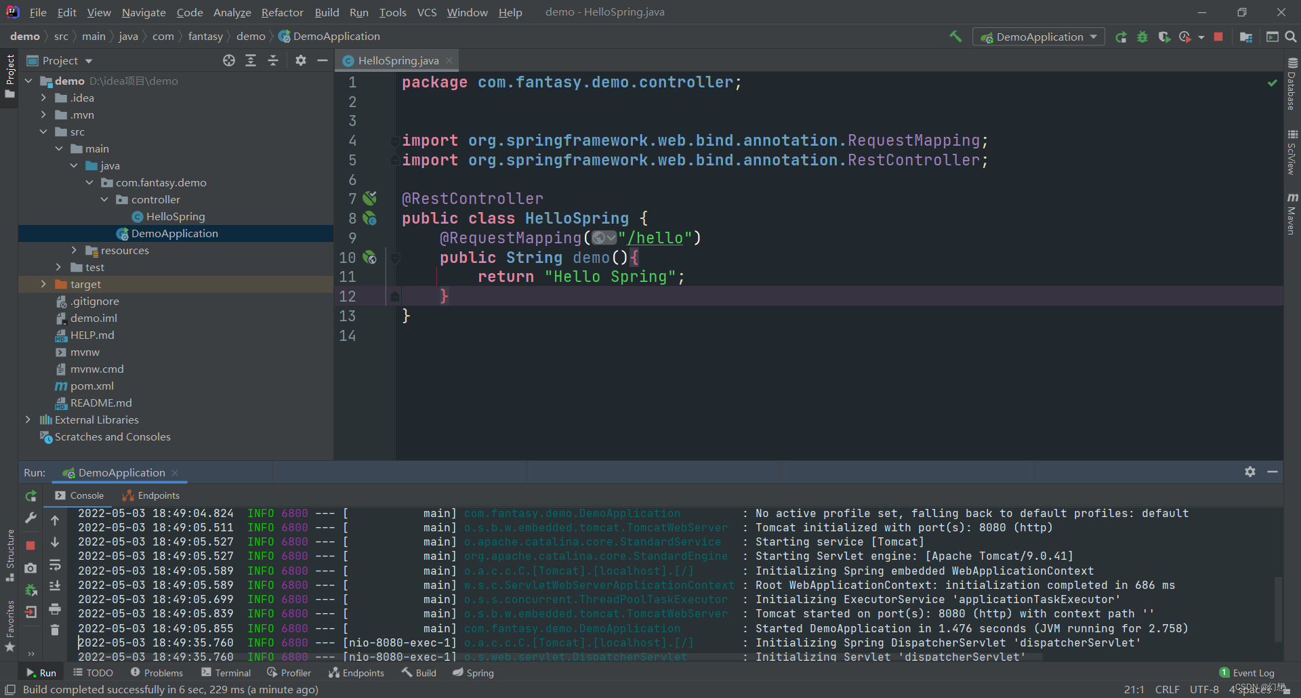Screen dimensions: 1301x698
Task: Open the Event Log
Action: (x=1247, y=672)
